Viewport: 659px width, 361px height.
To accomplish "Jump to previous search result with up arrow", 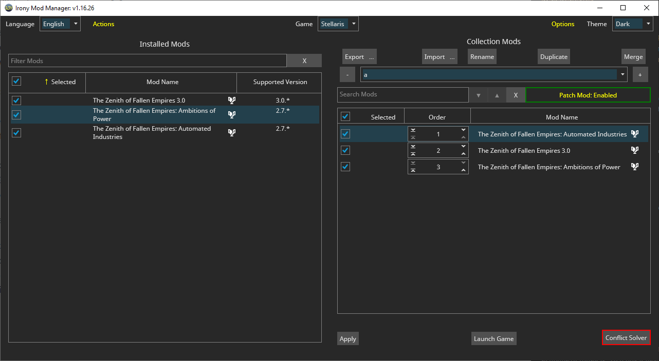I will (497, 95).
